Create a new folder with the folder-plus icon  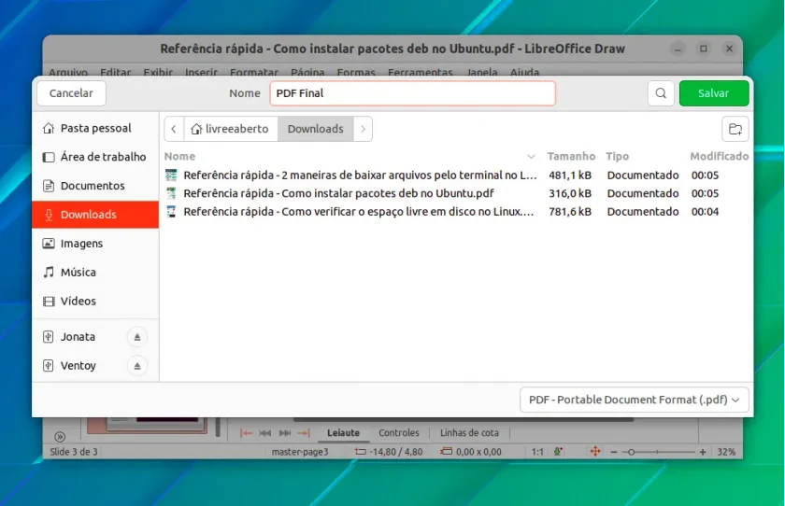[735, 129]
